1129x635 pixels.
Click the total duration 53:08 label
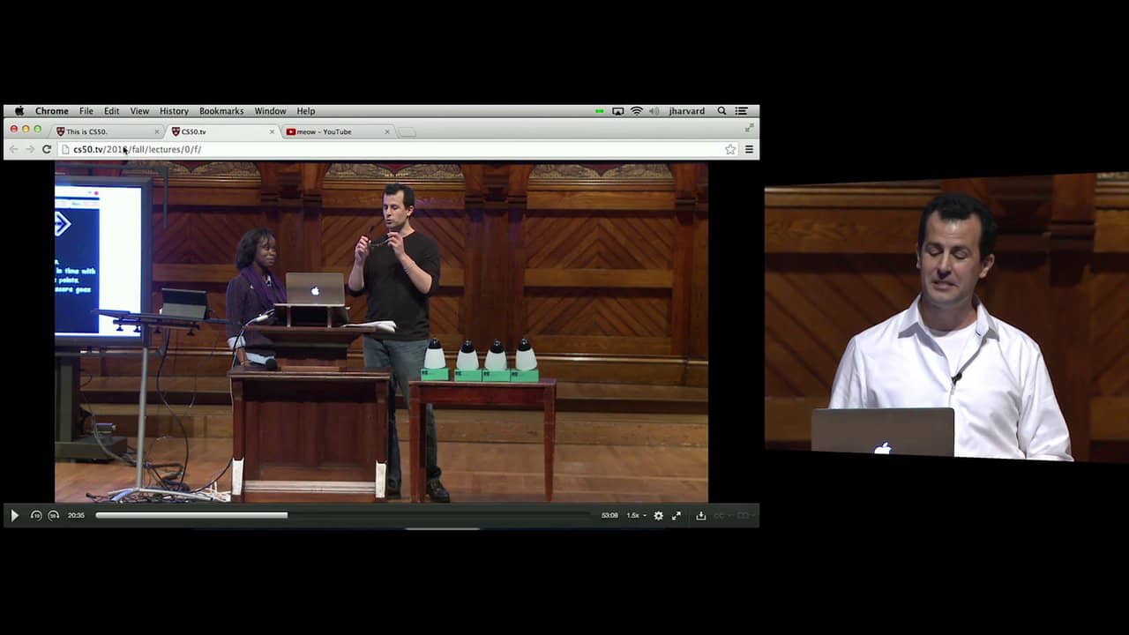pos(609,516)
